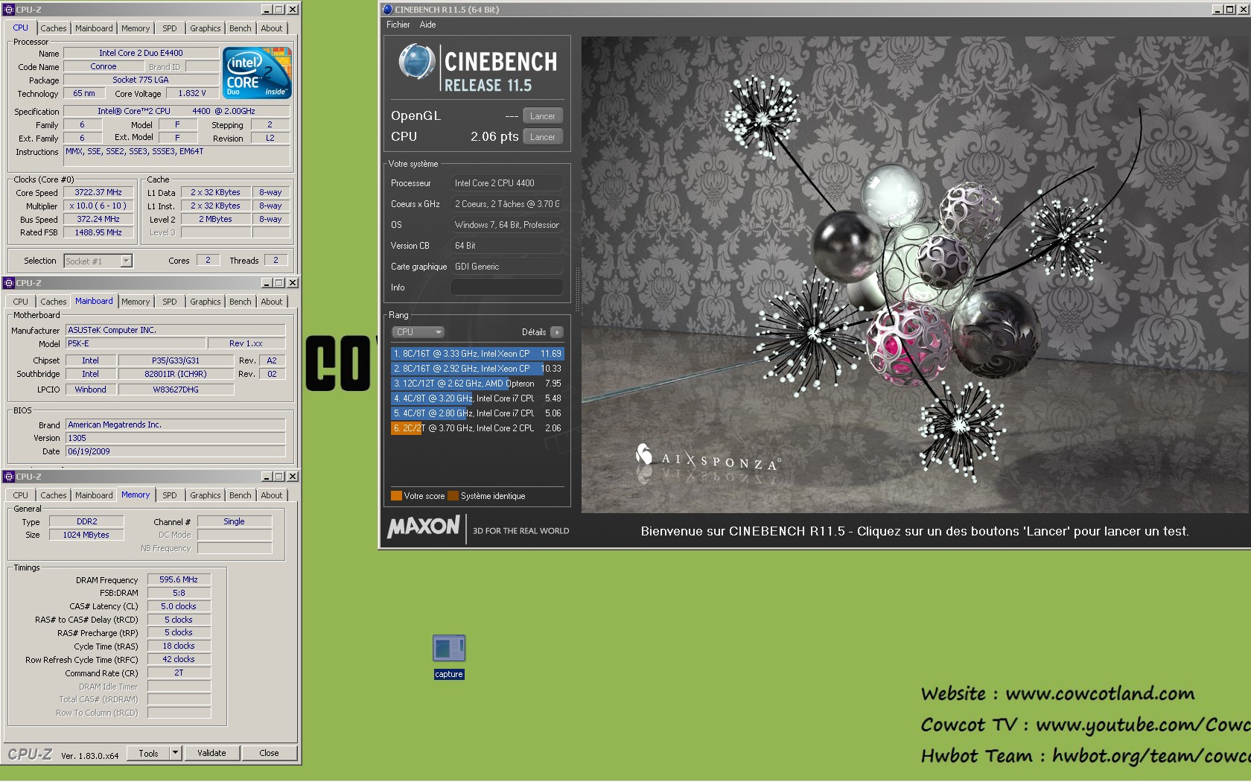Viewport: 1251px width, 782px height.
Task: Open SPD tab in top CPU-Z window
Action: 170,28
